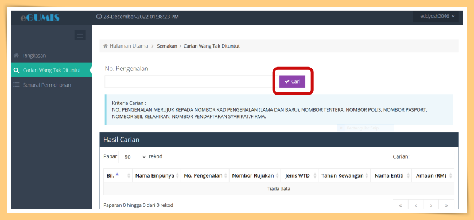Sort by the Tahun Kewangan column header
Viewport: 474px width, 220px height.
click(x=344, y=176)
